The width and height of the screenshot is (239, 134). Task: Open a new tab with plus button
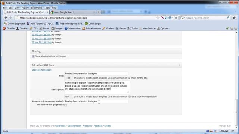click(99, 12)
